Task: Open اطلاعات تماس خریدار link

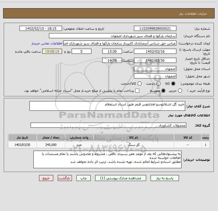Action: click(x=47, y=43)
